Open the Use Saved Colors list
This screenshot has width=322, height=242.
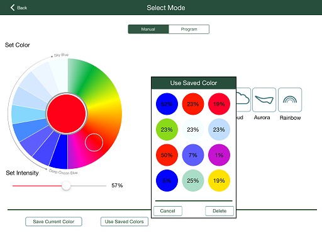125,222
